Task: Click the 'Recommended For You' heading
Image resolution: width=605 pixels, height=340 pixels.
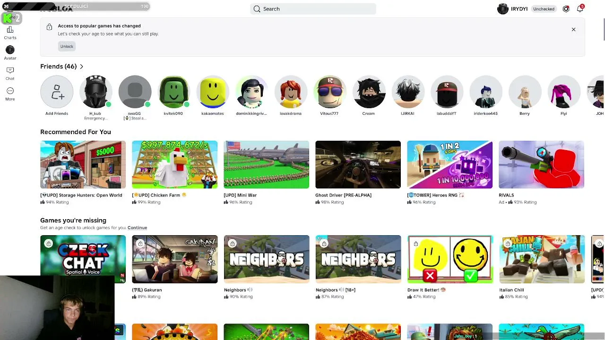Action: 76,132
